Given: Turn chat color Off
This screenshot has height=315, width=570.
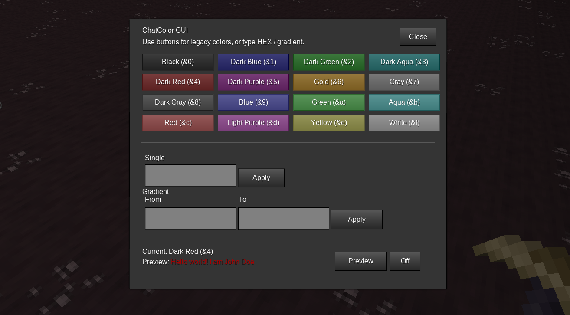Looking at the screenshot, I should (x=405, y=261).
